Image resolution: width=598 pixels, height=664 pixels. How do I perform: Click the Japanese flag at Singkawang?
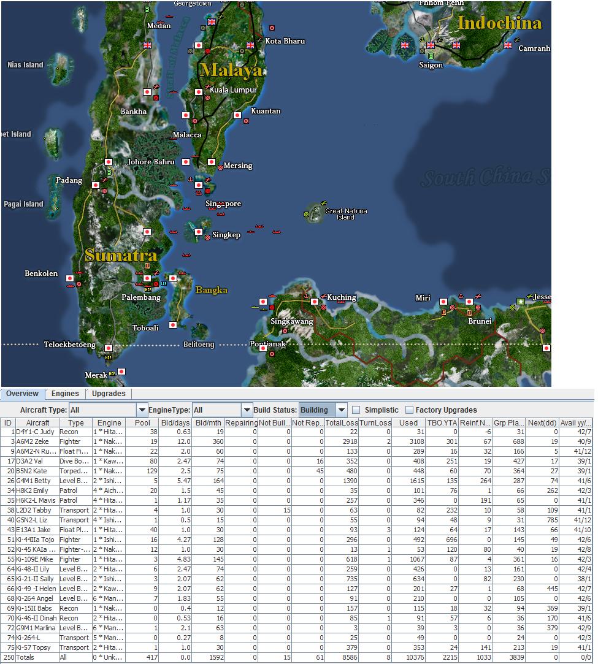click(263, 302)
